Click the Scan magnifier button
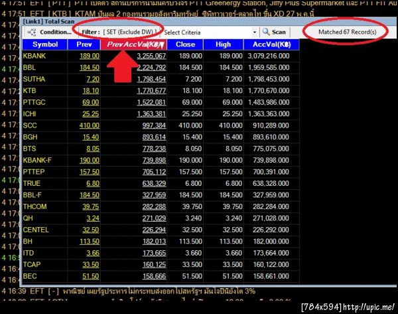The image size is (398, 314). coord(274,32)
